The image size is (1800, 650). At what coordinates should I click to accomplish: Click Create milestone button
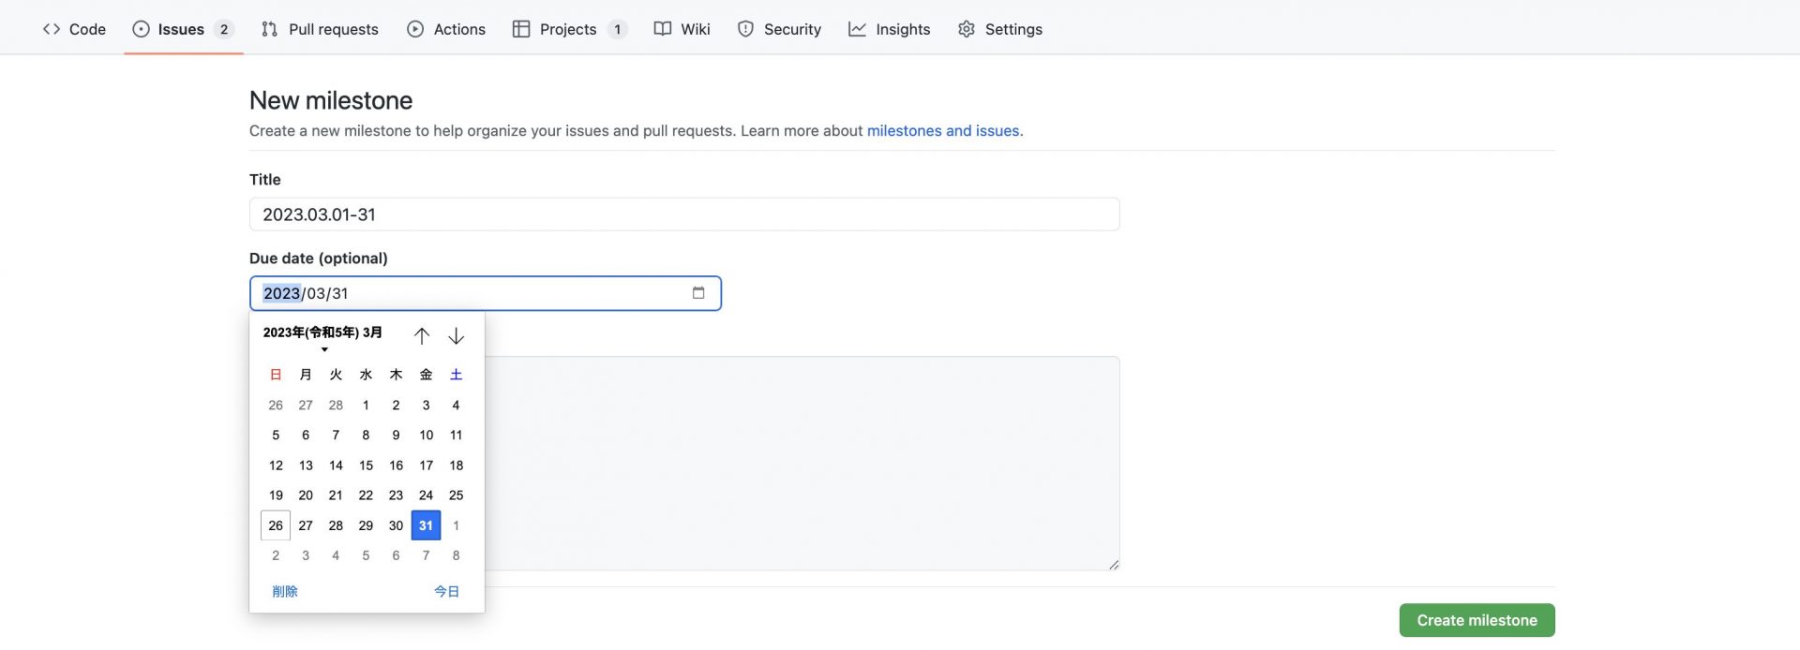pos(1477,620)
